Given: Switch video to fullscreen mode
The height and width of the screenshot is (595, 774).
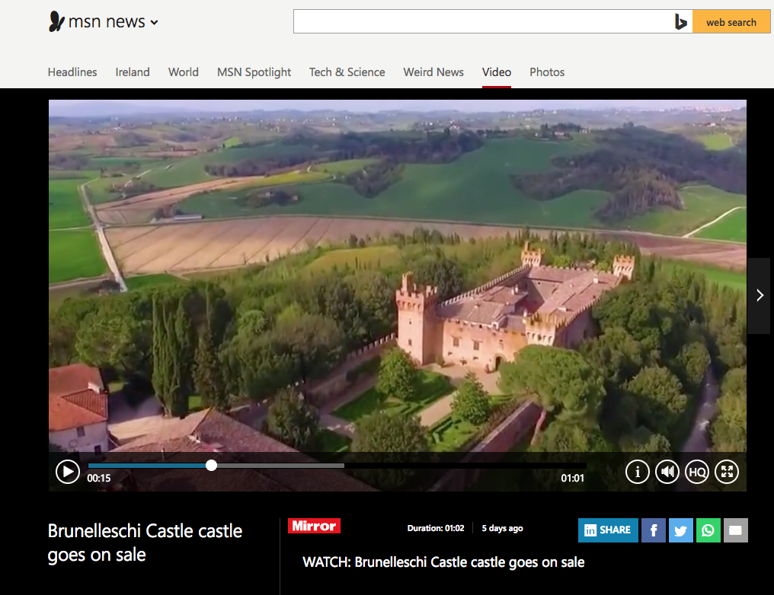Looking at the screenshot, I should click(727, 472).
